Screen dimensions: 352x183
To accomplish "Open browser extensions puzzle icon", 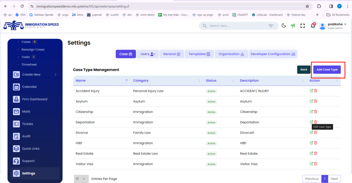I will click(x=319, y=6).
